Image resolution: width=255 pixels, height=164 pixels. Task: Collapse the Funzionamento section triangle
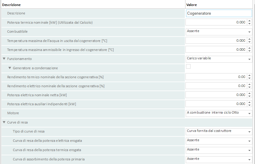(4, 59)
